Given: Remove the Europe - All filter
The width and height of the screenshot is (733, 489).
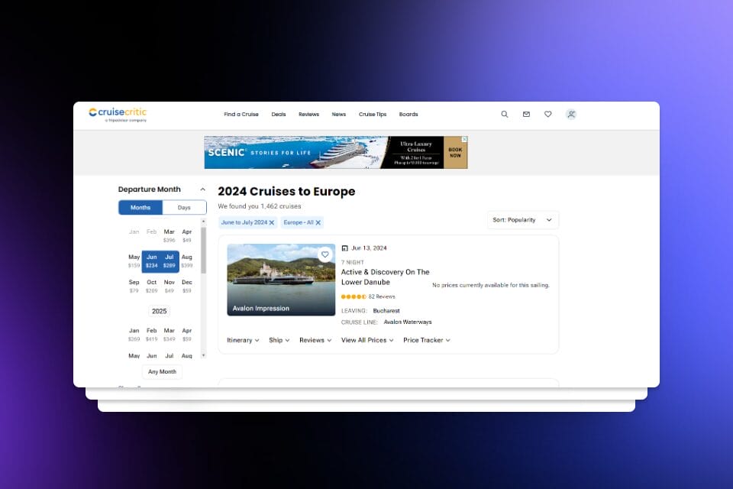Looking at the screenshot, I should [x=318, y=223].
